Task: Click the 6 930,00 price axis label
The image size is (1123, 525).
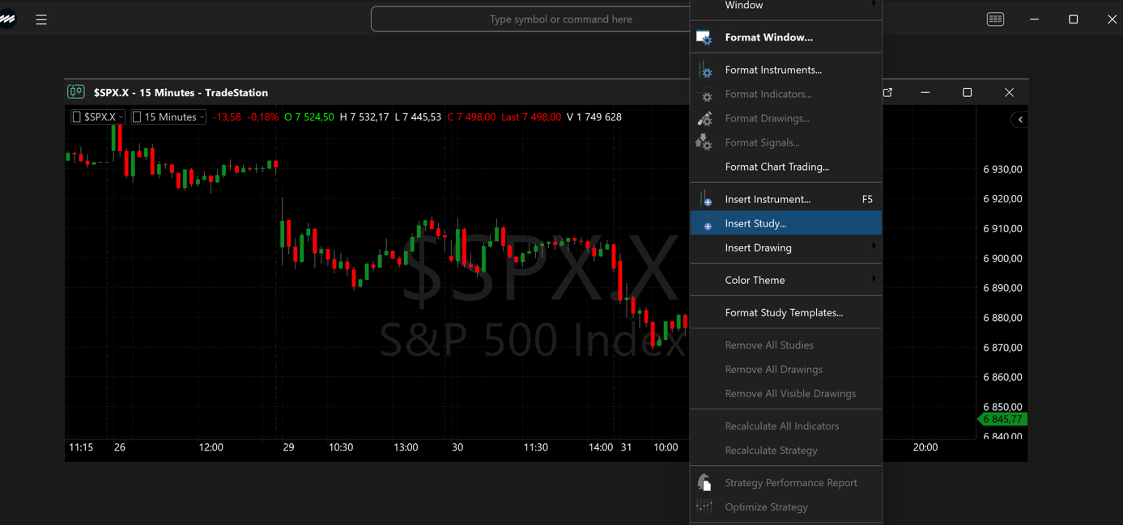Action: click(1002, 169)
